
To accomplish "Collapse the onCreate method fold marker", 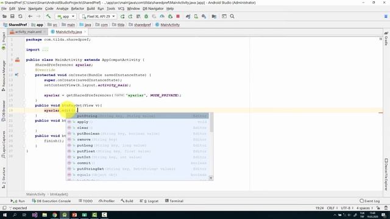I will click(x=24, y=75).
